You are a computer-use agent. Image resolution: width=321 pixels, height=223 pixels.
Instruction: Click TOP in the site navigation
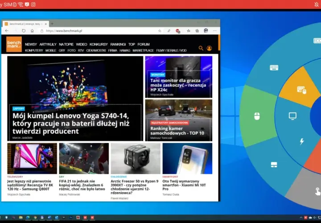(x=132, y=44)
